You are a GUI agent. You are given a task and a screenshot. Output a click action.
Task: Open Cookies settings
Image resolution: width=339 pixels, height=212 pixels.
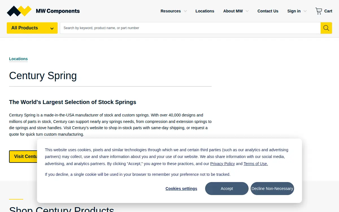[x=181, y=189]
